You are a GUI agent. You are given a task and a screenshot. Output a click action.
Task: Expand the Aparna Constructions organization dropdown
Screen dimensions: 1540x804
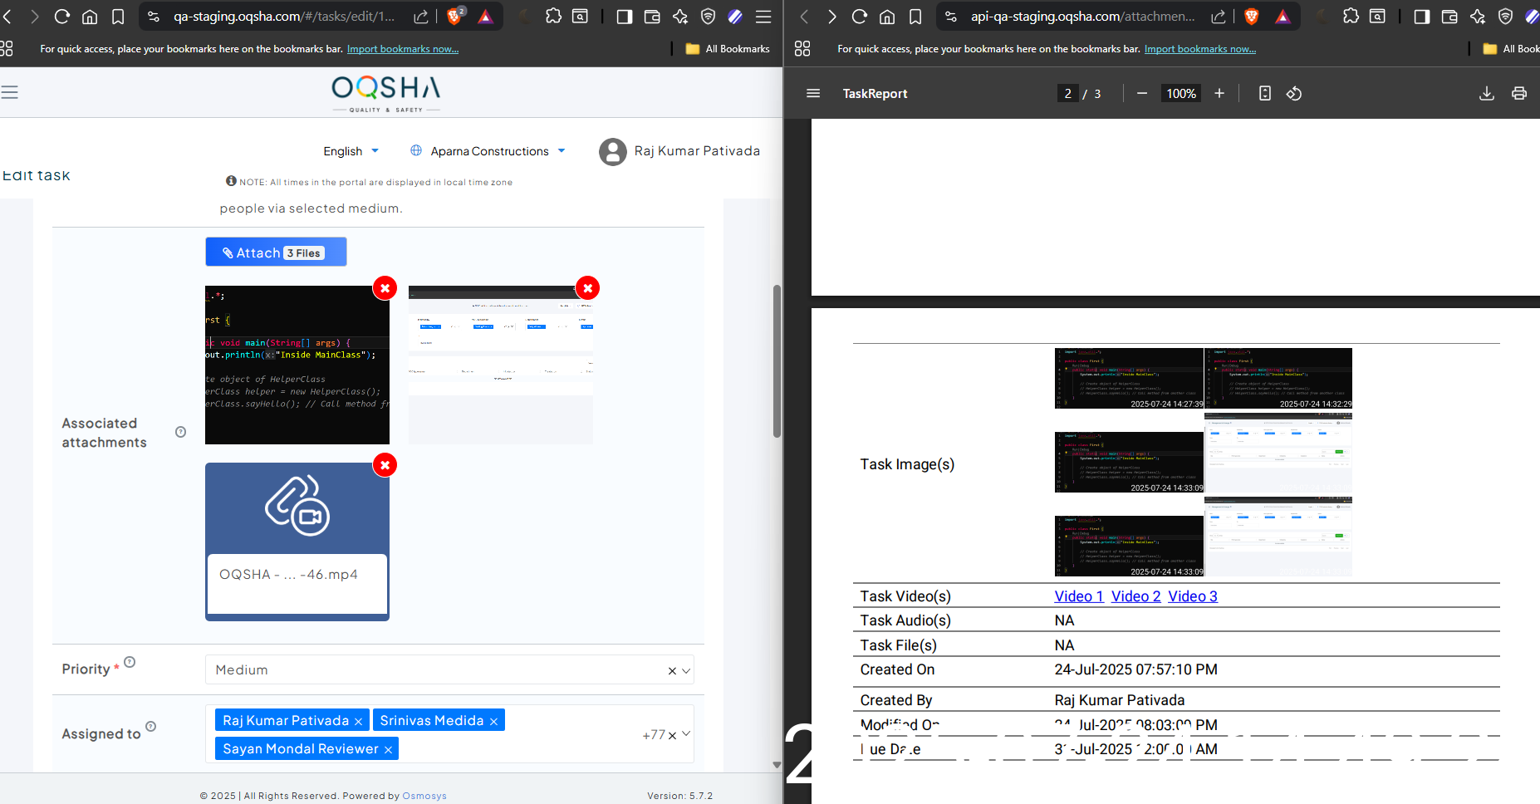point(488,151)
